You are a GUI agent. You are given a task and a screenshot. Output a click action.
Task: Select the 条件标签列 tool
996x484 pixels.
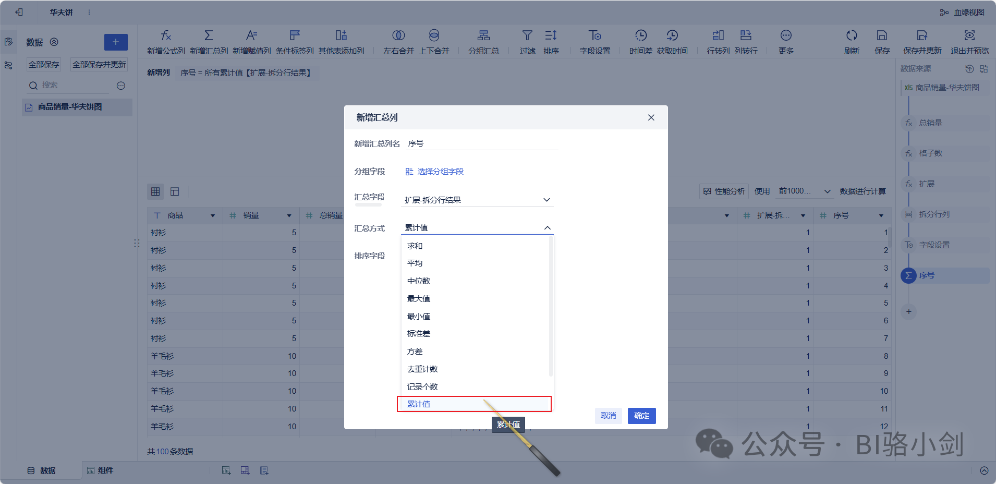[295, 42]
